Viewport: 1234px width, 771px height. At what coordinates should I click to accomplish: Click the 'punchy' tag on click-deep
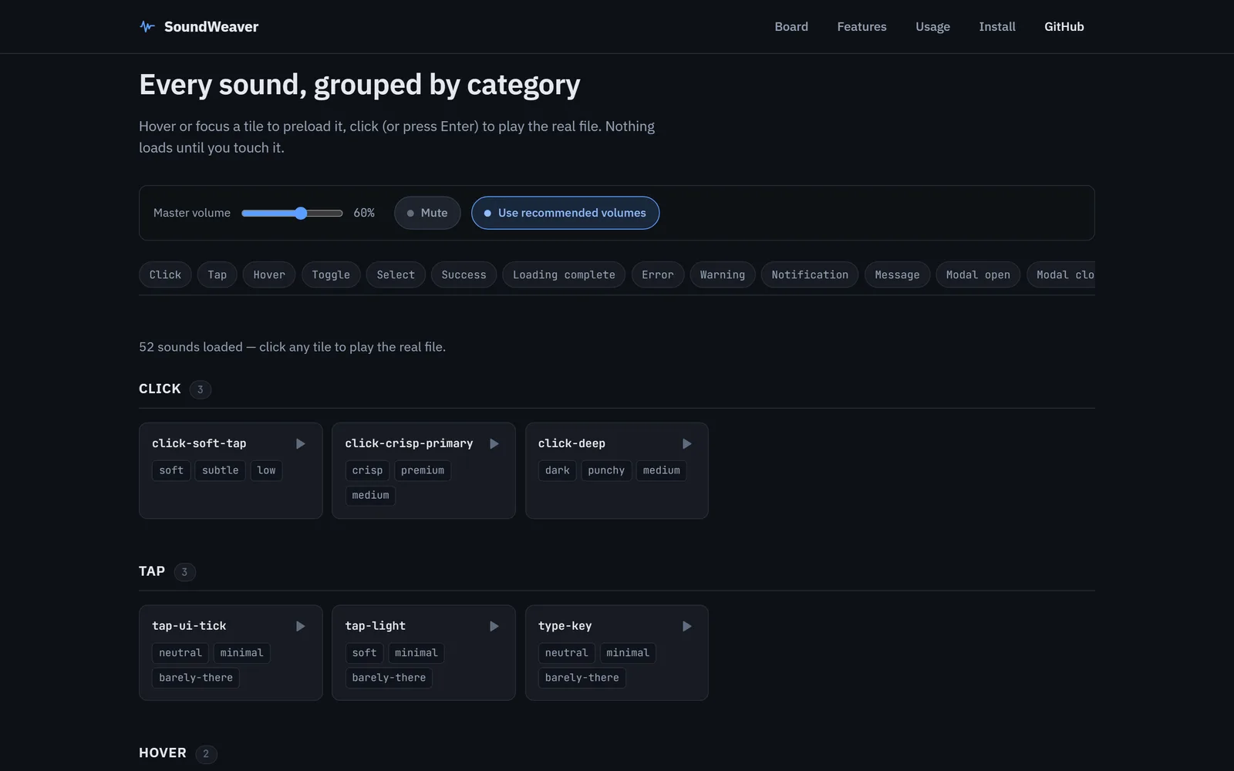[x=606, y=471]
